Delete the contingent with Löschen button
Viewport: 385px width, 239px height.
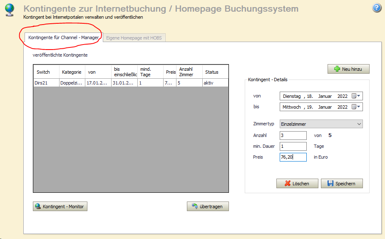(x=297, y=184)
